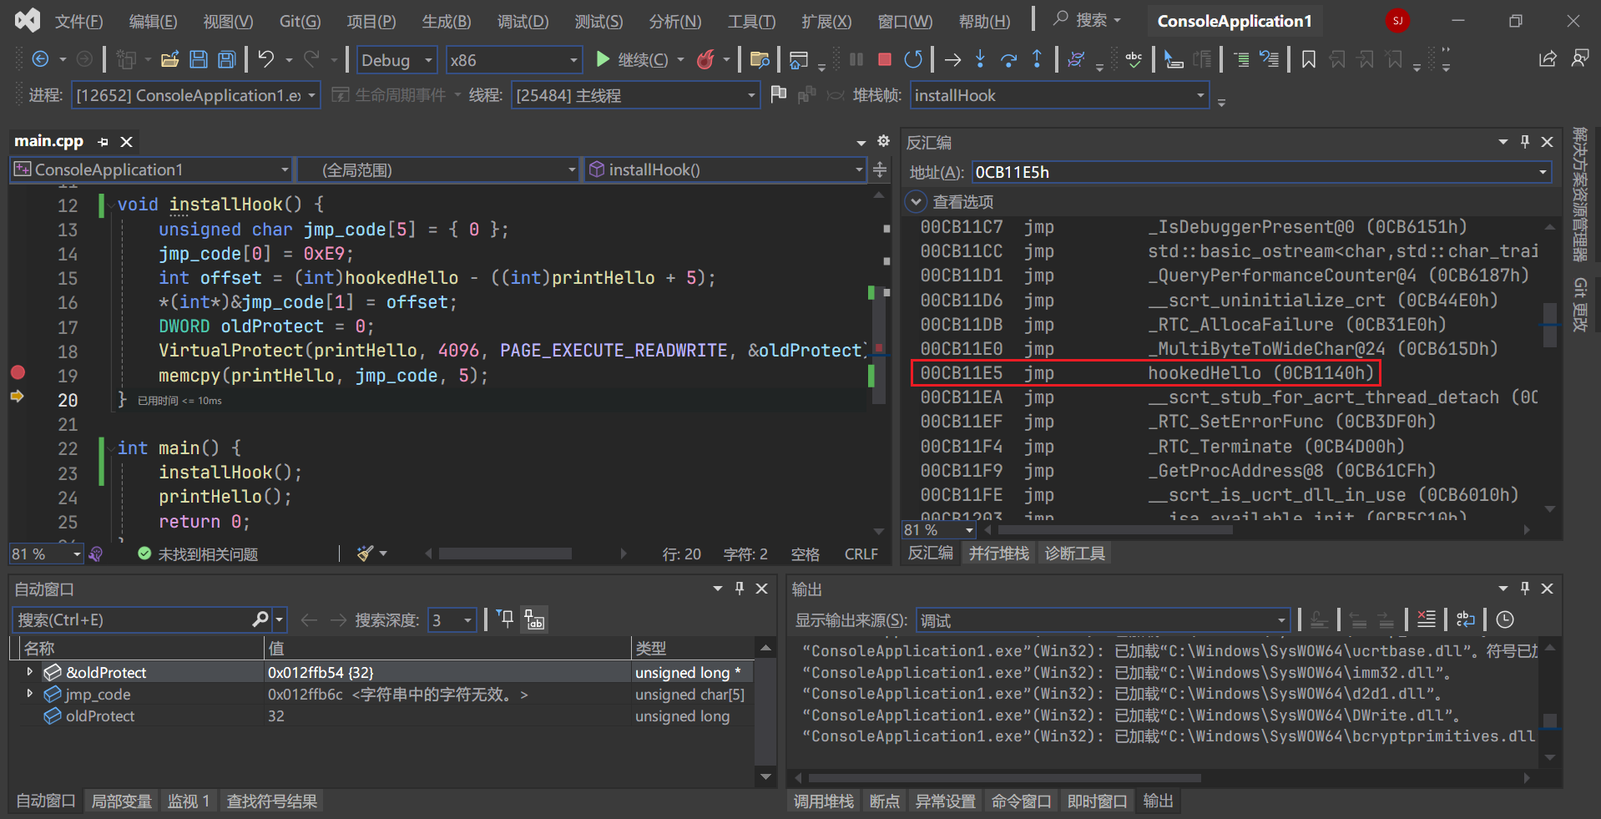The width and height of the screenshot is (1601, 819).
Task: Click the 地址(A) address input field
Action: (x=1252, y=172)
